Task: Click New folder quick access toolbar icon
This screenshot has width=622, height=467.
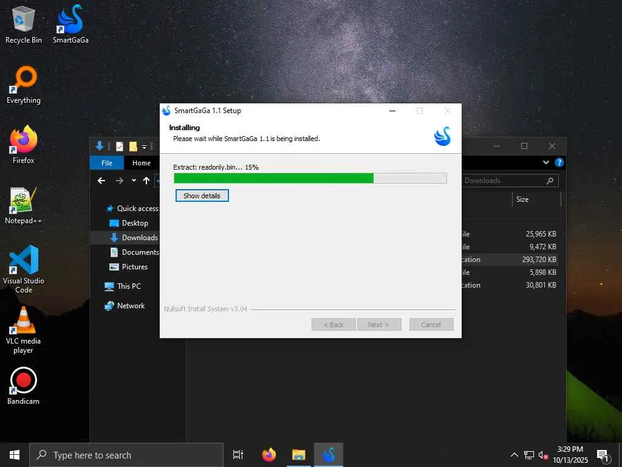Action: pyautogui.click(x=133, y=147)
